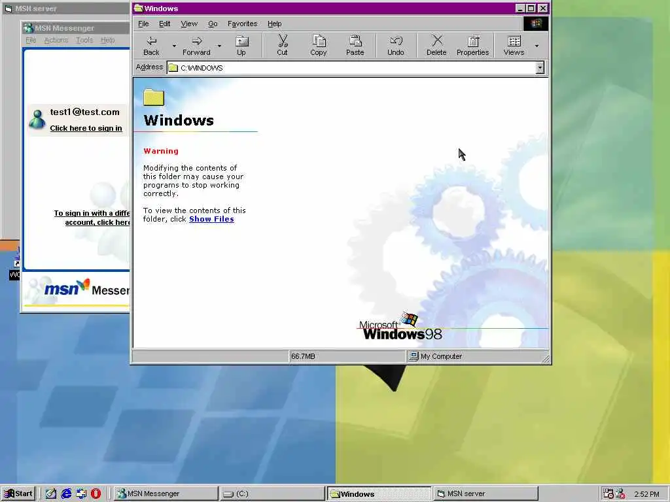Switch to MSN server taskbar button
Screen dimensions: 670x502
[x=485, y=494]
